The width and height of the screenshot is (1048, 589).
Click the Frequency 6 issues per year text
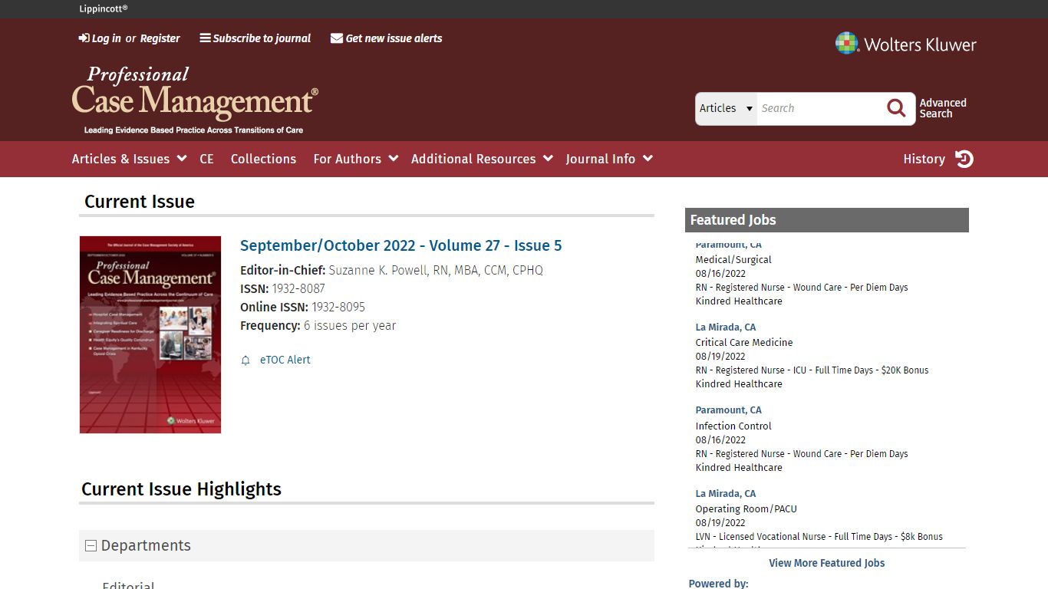coord(318,326)
